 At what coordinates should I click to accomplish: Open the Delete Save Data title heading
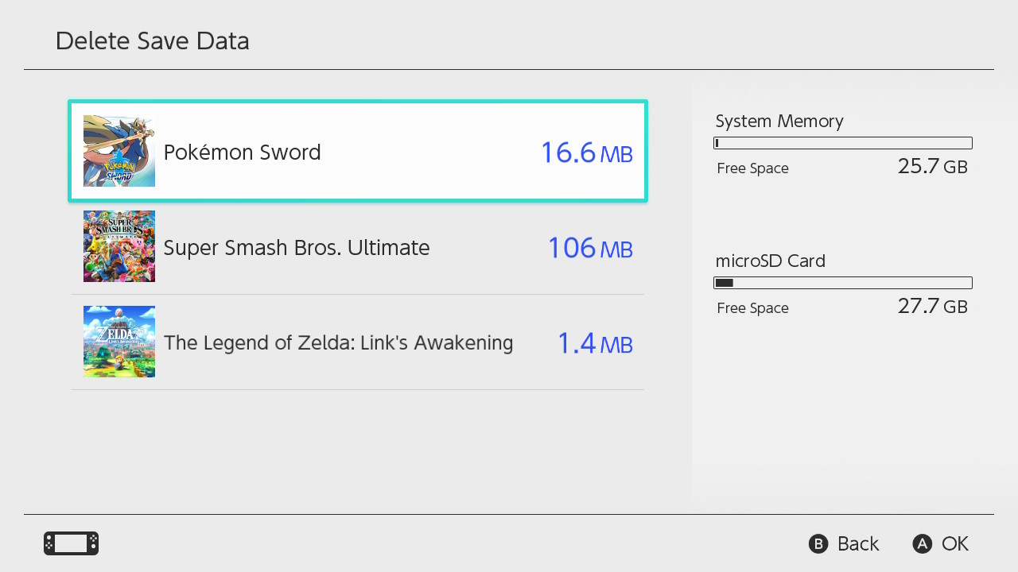coord(152,41)
